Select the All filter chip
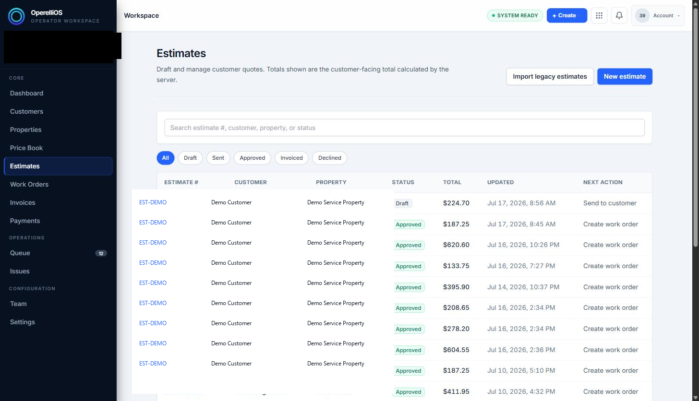Viewport: 699px width, 401px height. pyautogui.click(x=165, y=158)
